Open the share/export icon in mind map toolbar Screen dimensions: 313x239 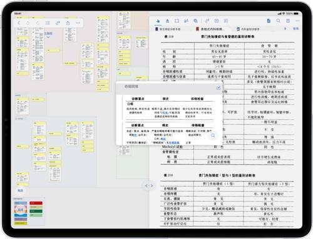coord(68,23)
